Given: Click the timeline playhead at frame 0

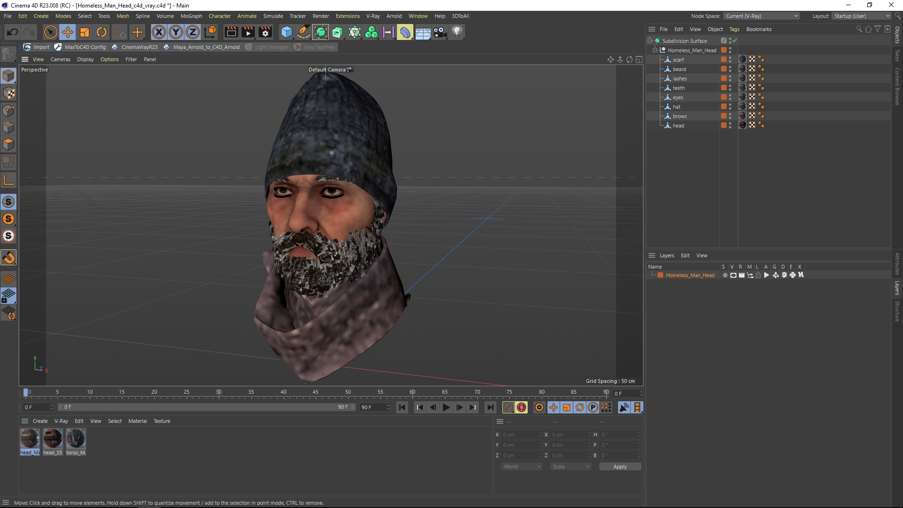Looking at the screenshot, I should coord(26,392).
